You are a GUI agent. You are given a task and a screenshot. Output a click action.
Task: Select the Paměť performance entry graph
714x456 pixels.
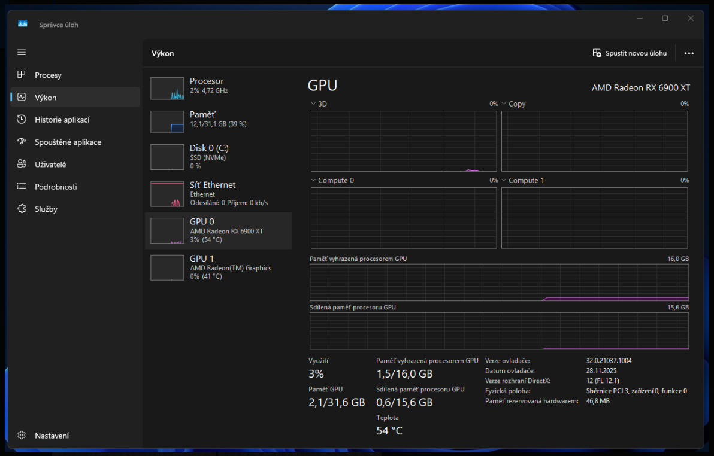[x=167, y=121]
